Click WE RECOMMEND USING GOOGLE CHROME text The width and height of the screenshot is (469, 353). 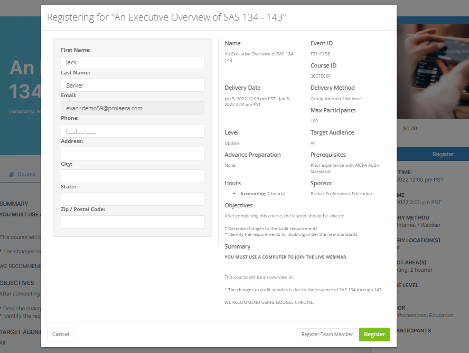pyautogui.click(x=269, y=302)
